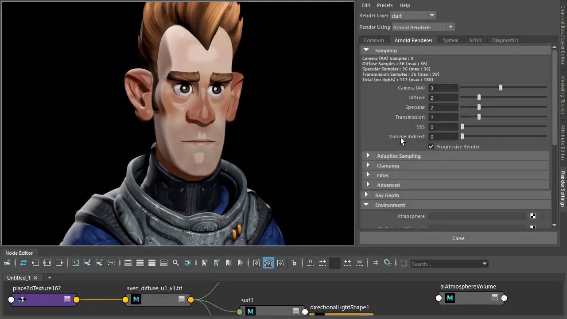Click the M icon on aiAtmosphereVolume node

tap(450, 298)
